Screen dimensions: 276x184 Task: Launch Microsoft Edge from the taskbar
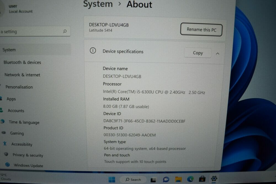pyautogui.click(x=190, y=179)
